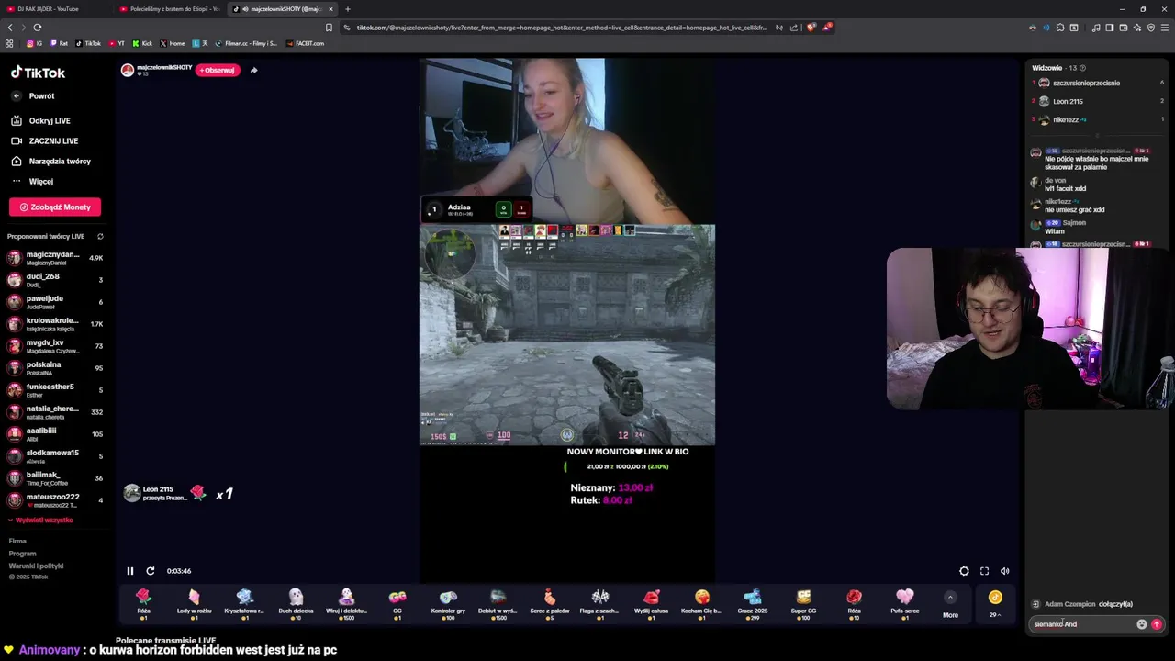
Task: Open Program footer link
Action: pos(22,554)
